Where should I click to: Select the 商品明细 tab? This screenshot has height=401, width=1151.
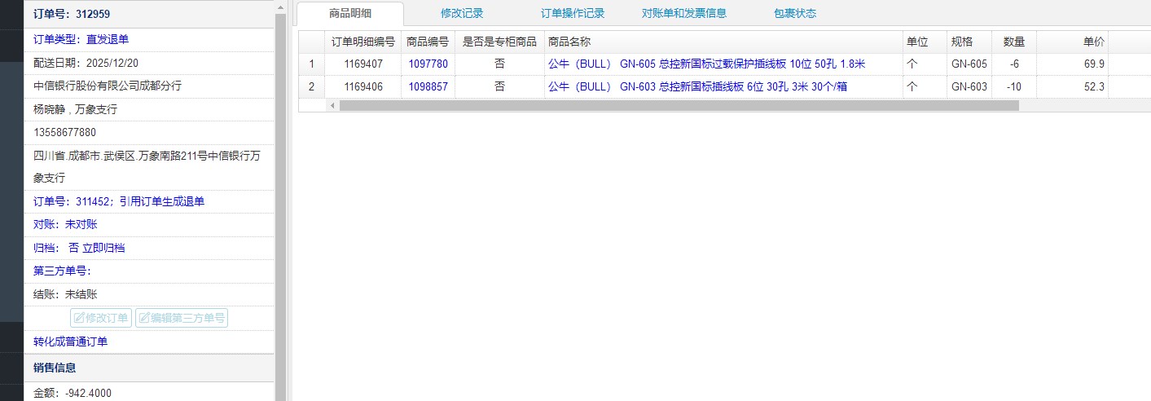pos(350,13)
